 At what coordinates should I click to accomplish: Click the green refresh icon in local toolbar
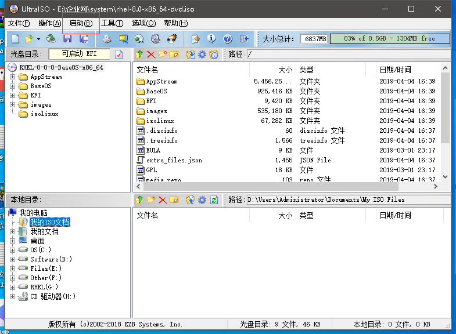pyautogui.click(x=214, y=200)
